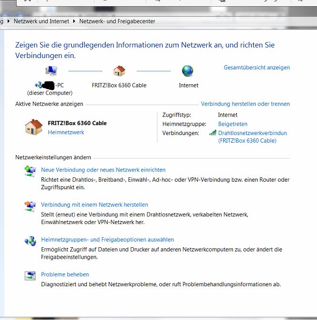Open Verbindung mit einem Netzwerk herstellen
This screenshot has height=320, width=317.
pyautogui.click(x=95, y=204)
